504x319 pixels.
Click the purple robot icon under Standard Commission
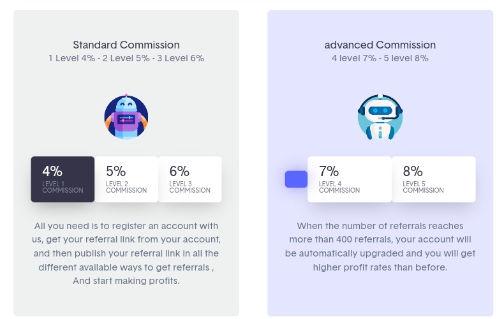126,117
